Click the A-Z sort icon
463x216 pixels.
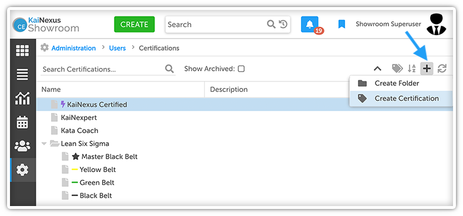click(411, 68)
